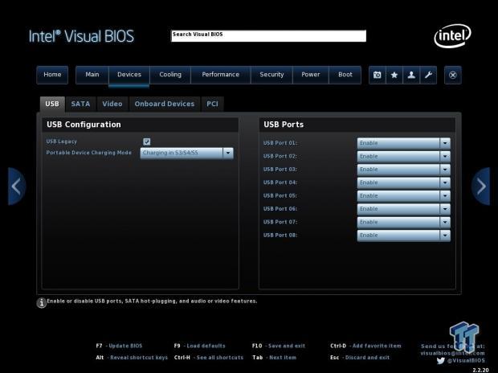The image size is (498, 373).
Task: Click the user profile icon
Action: (x=411, y=75)
